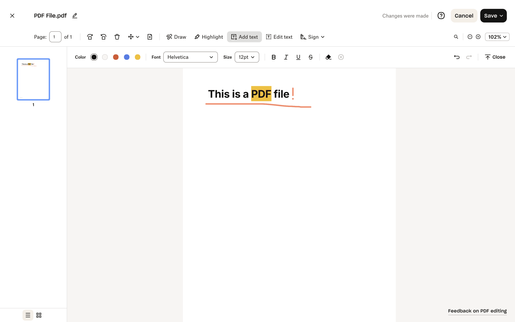This screenshot has width=515, height=322.
Task: Zoom in with the plus circle icon
Action: click(478, 37)
